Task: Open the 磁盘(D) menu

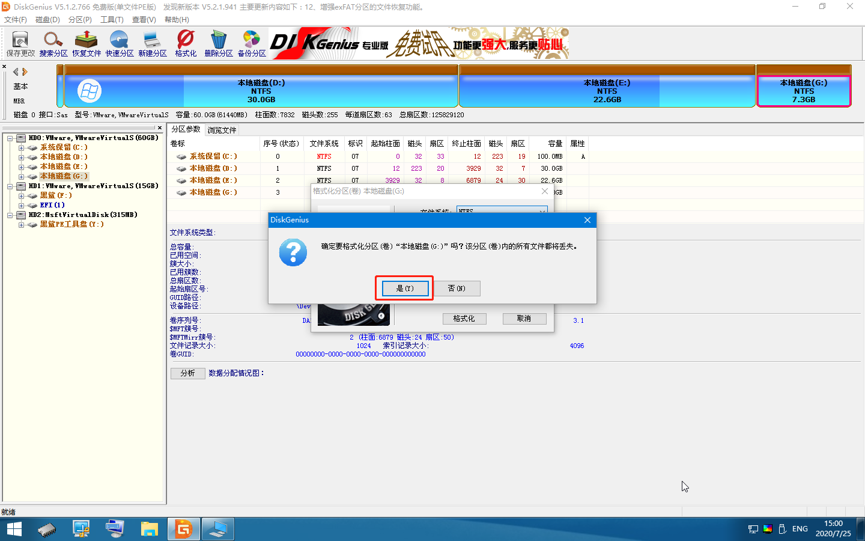Action: point(47,20)
